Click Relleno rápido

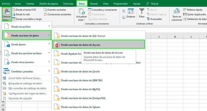coord(193,10)
